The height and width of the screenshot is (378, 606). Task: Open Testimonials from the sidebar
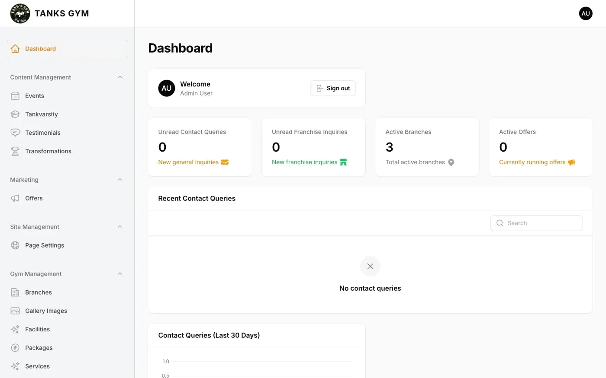(x=67, y=133)
